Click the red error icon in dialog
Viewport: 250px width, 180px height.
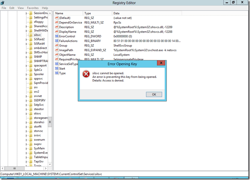click(x=86, y=74)
